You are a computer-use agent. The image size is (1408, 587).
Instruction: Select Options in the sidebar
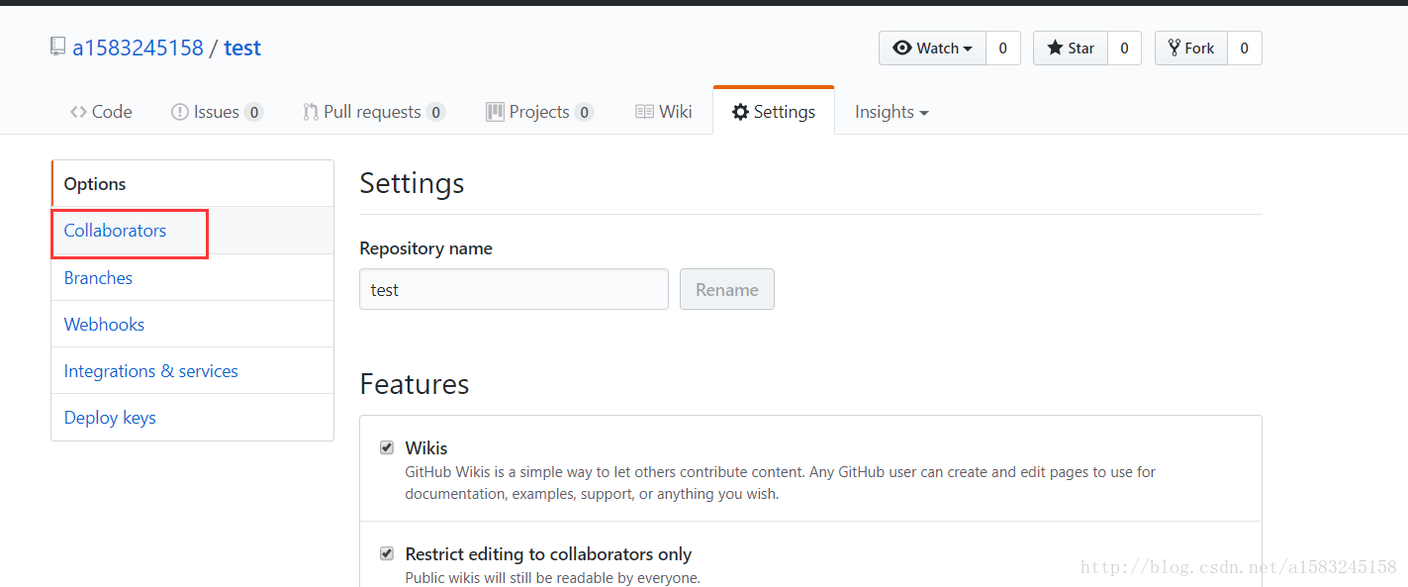click(193, 184)
